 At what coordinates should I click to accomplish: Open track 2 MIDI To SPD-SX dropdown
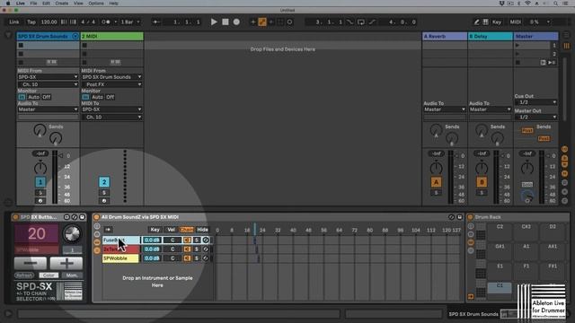tap(111, 109)
